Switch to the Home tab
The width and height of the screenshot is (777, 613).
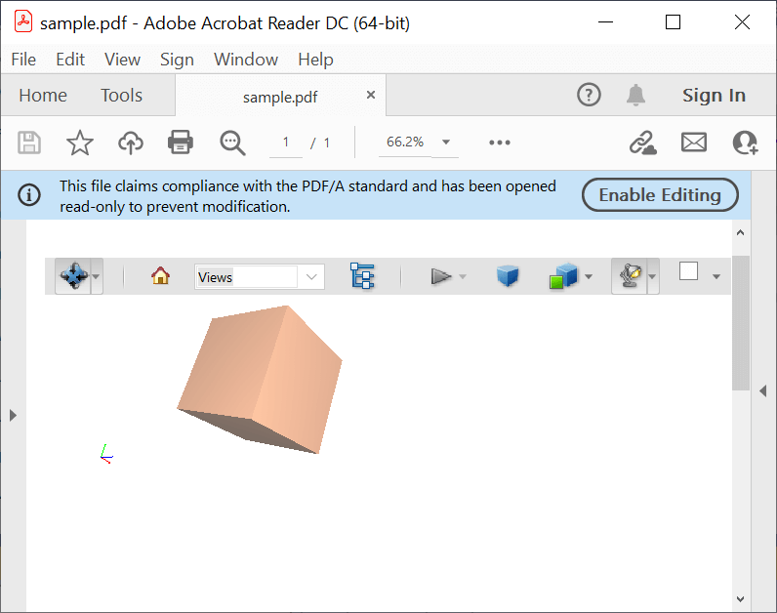[43, 95]
